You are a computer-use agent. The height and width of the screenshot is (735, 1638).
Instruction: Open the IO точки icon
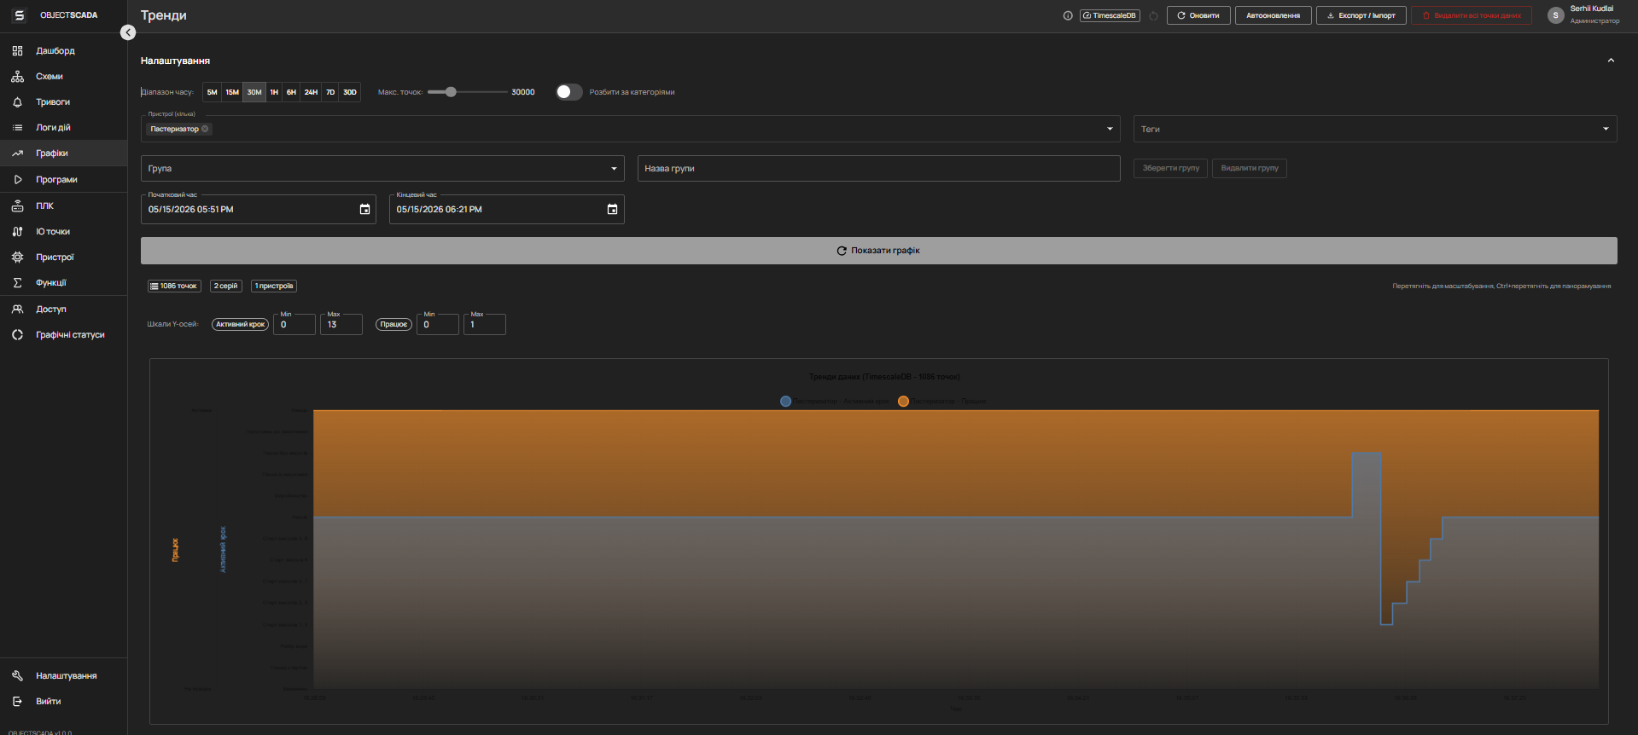tap(17, 232)
